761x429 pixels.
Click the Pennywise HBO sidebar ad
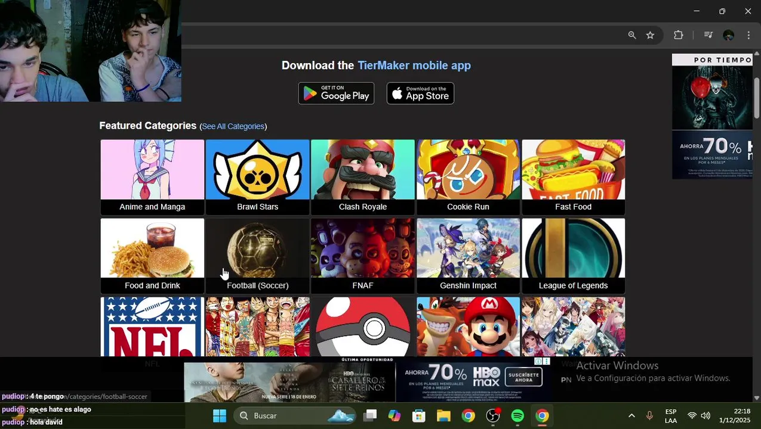point(712,116)
